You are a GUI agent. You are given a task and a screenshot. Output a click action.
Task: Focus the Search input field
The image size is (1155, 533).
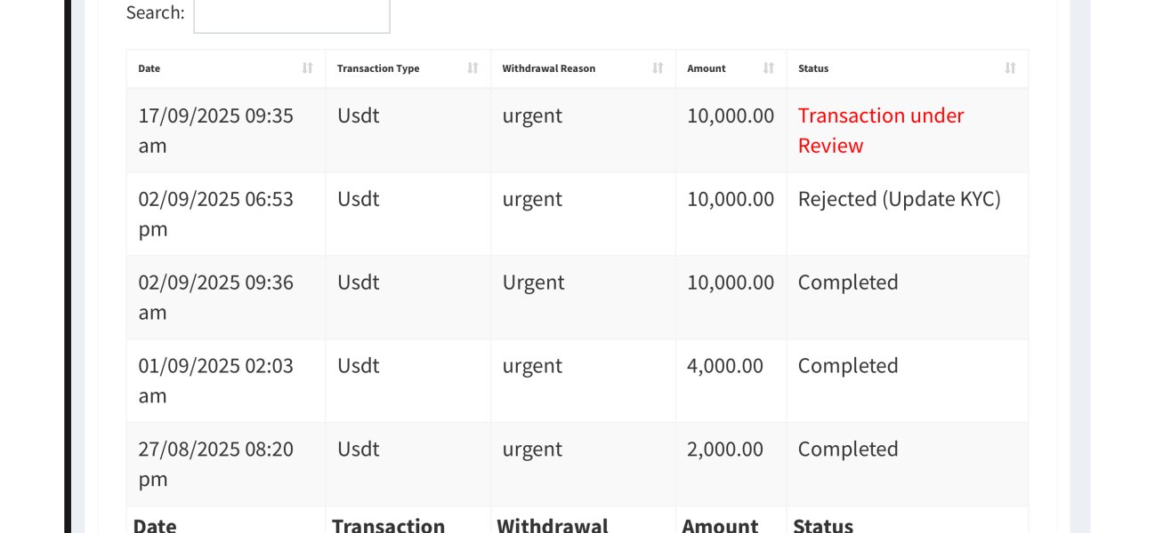[292, 14]
